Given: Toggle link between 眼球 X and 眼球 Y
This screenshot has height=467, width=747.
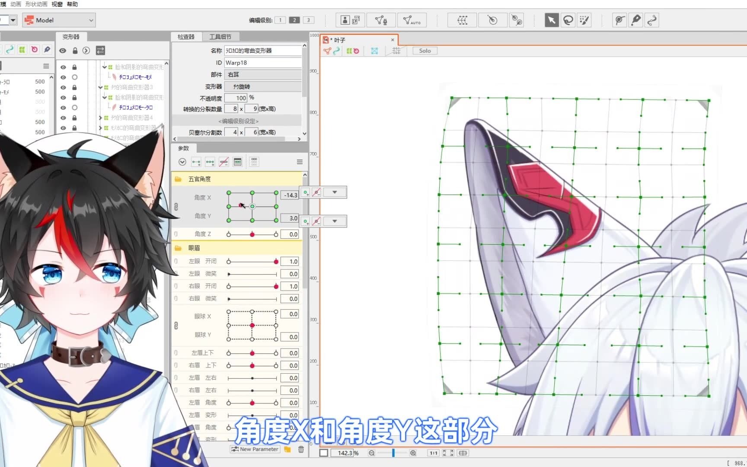Looking at the screenshot, I should coord(176,325).
